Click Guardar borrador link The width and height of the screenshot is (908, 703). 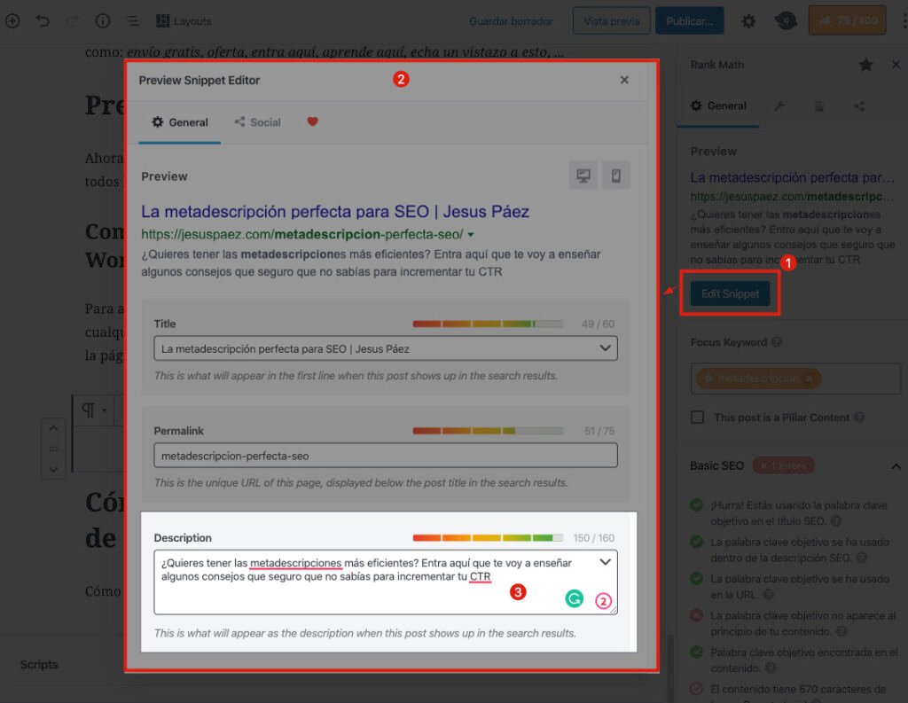pos(511,21)
